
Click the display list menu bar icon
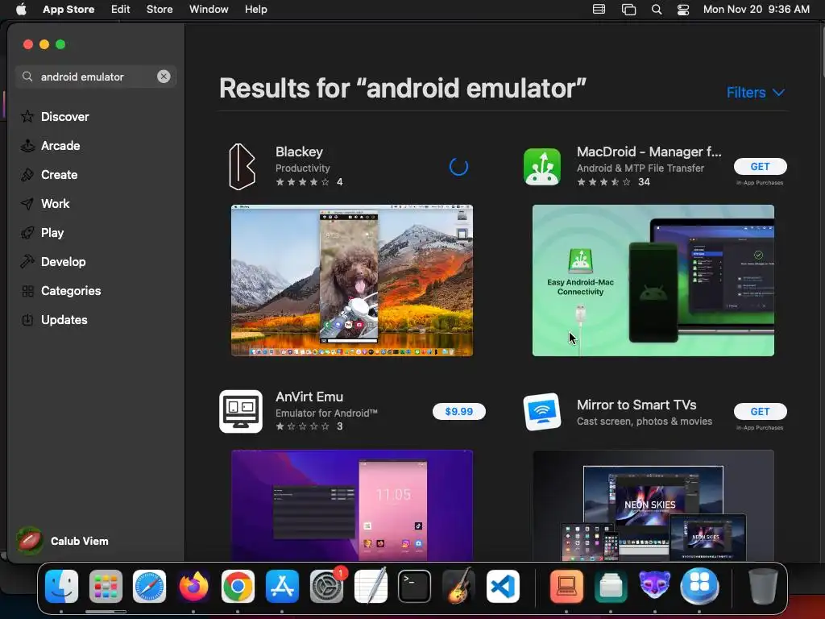pos(599,10)
